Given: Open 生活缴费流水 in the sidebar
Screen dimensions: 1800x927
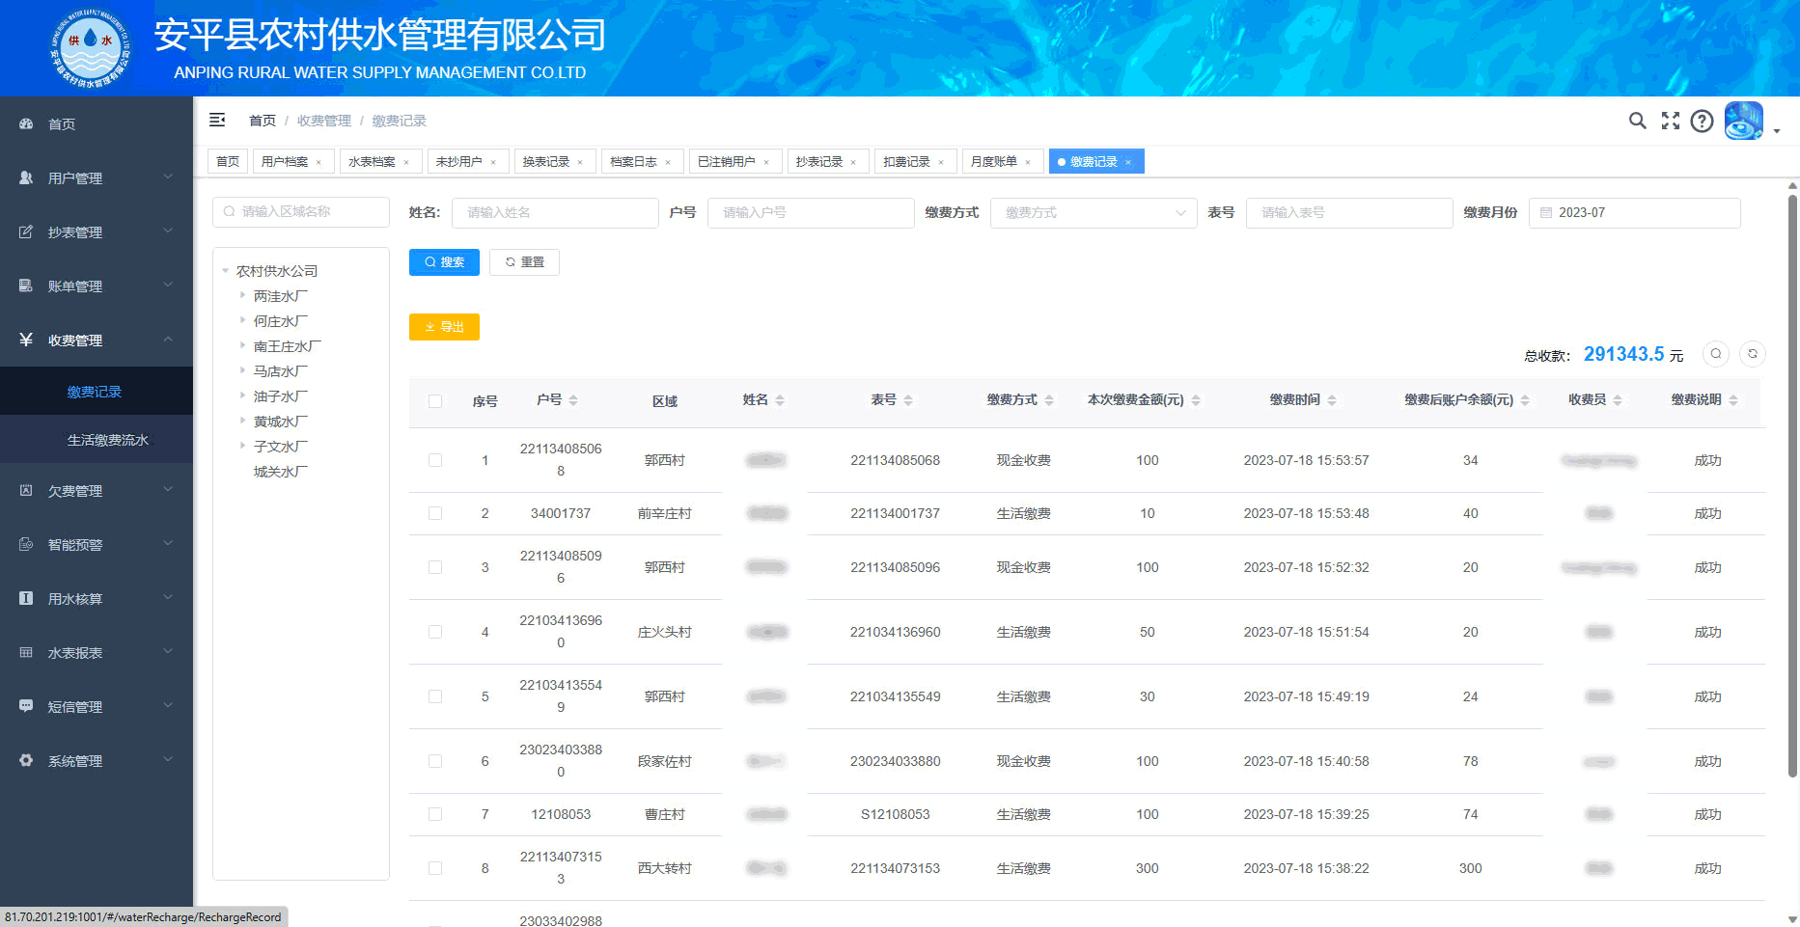Looking at the screenshot, I should (x=107, y=440).
